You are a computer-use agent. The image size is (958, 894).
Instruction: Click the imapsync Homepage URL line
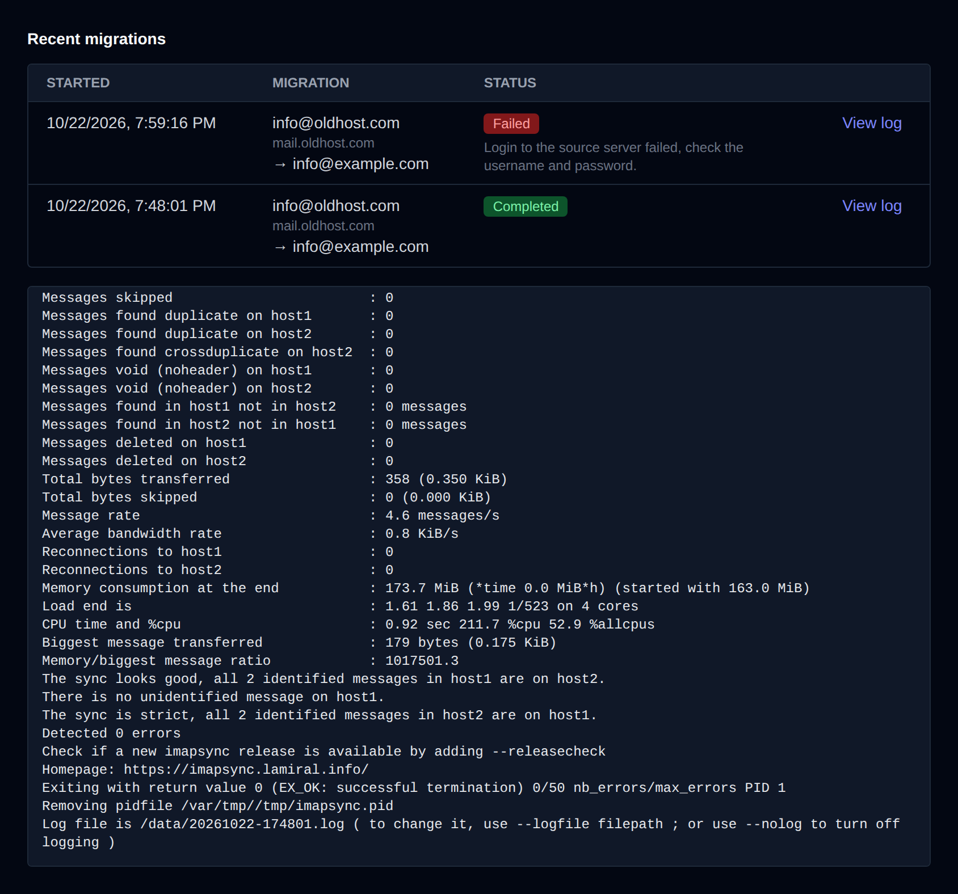point(205,770)
